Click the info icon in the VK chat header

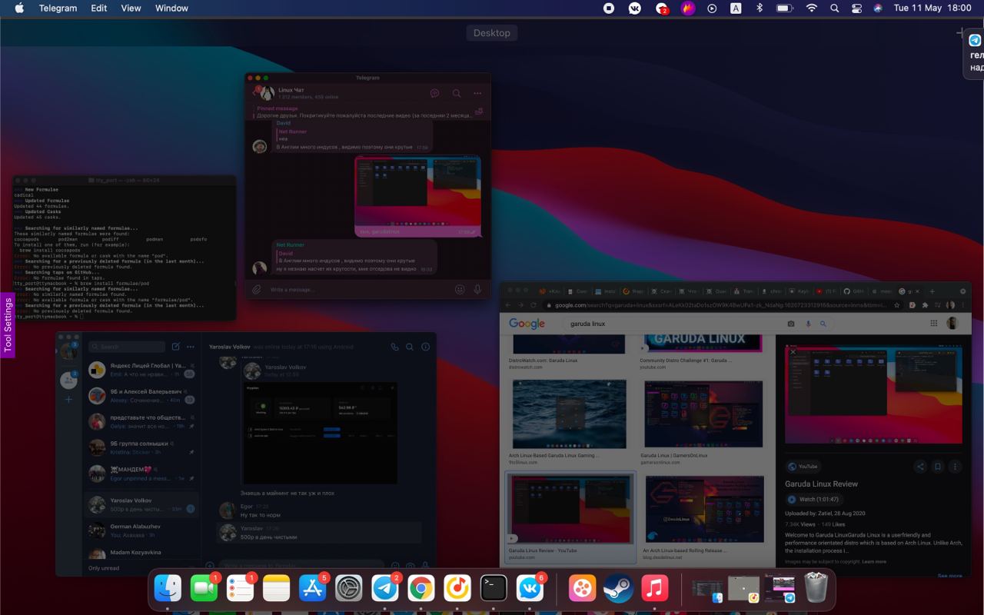(425, 347)
